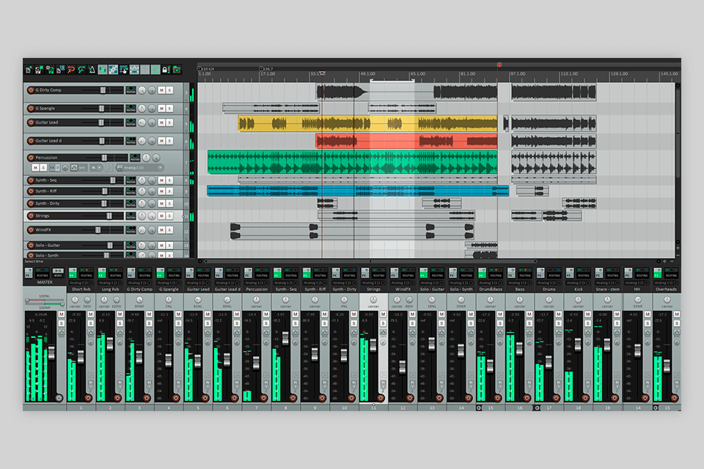The image size is (704, 469).
Task: Toggle item grouping toolbar icon
Action: (x=113, y=70)
